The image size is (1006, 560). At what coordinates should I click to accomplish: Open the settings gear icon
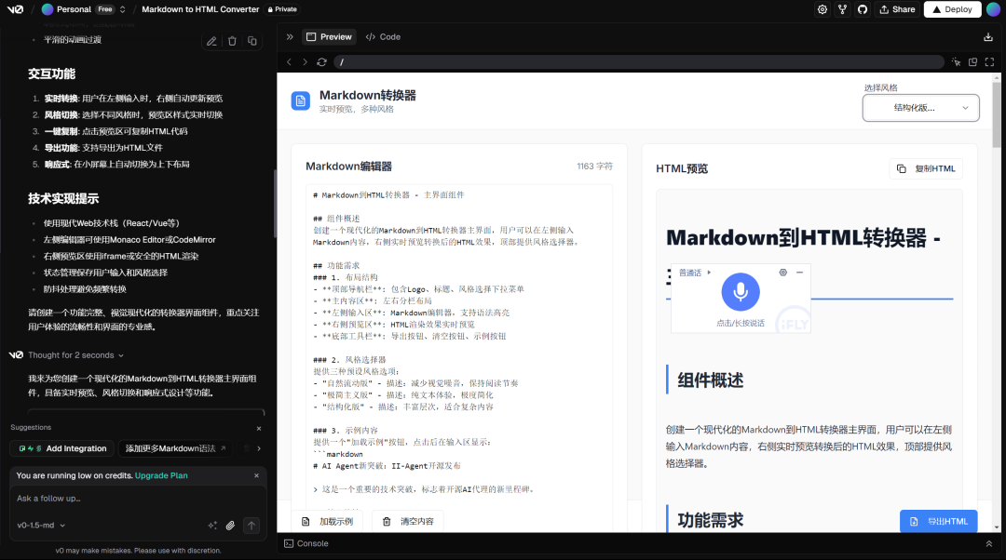[822, 9]
